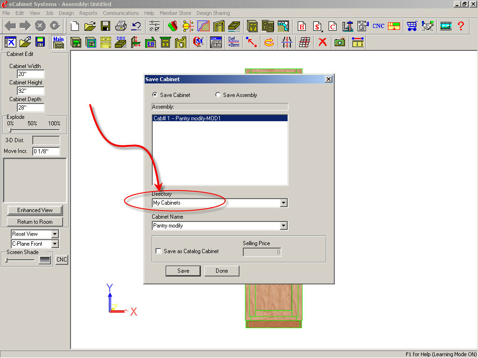This screenshot has width=478, height=358.
Task: Click Return to Room button
Action: click(35, 222)
